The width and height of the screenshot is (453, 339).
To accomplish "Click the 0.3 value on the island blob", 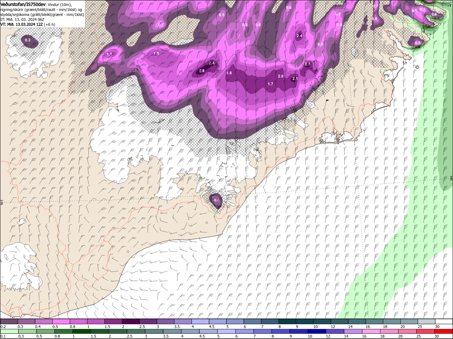I will (x=28, y=40).
